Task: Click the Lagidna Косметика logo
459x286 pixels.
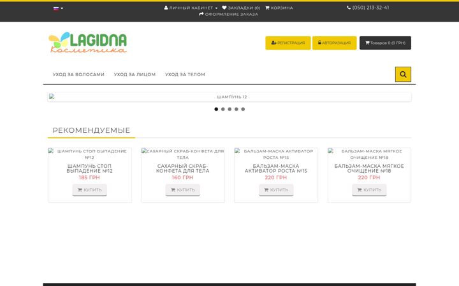Action: pyautogui.click(x=87, y=43)
